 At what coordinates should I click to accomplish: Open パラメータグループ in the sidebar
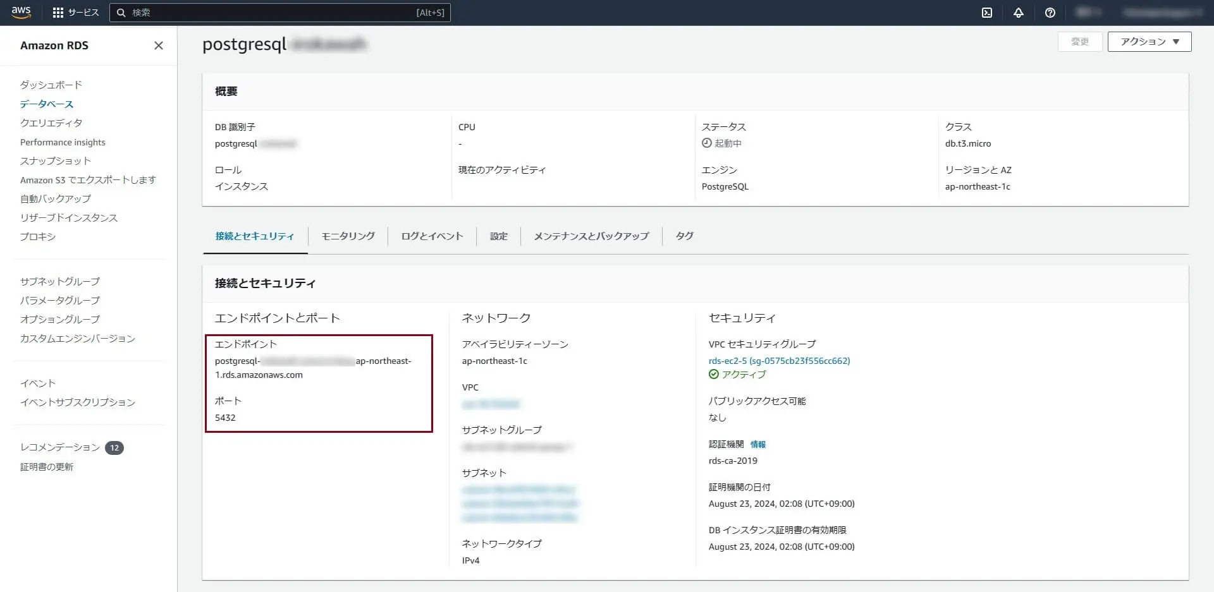(x=60, y=300)
